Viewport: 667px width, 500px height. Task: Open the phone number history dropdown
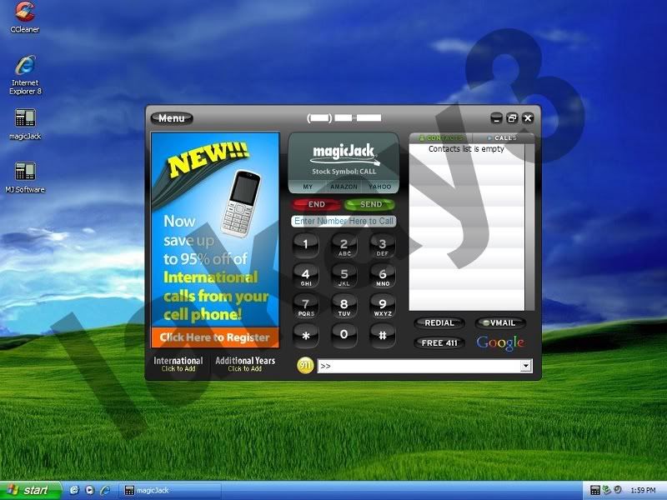[525, 365]
